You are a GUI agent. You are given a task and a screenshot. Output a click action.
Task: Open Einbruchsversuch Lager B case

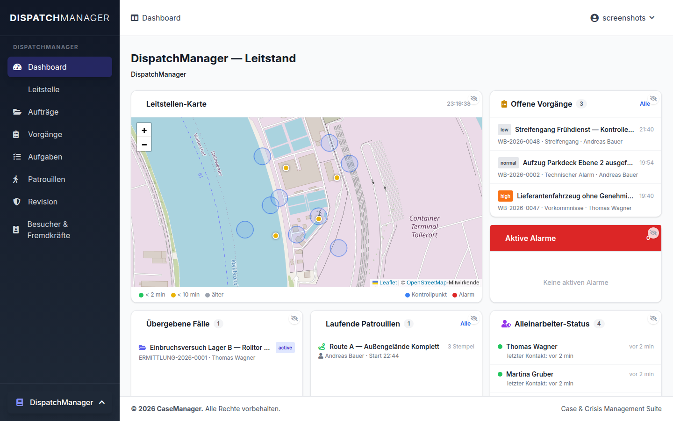pos(217,352)
